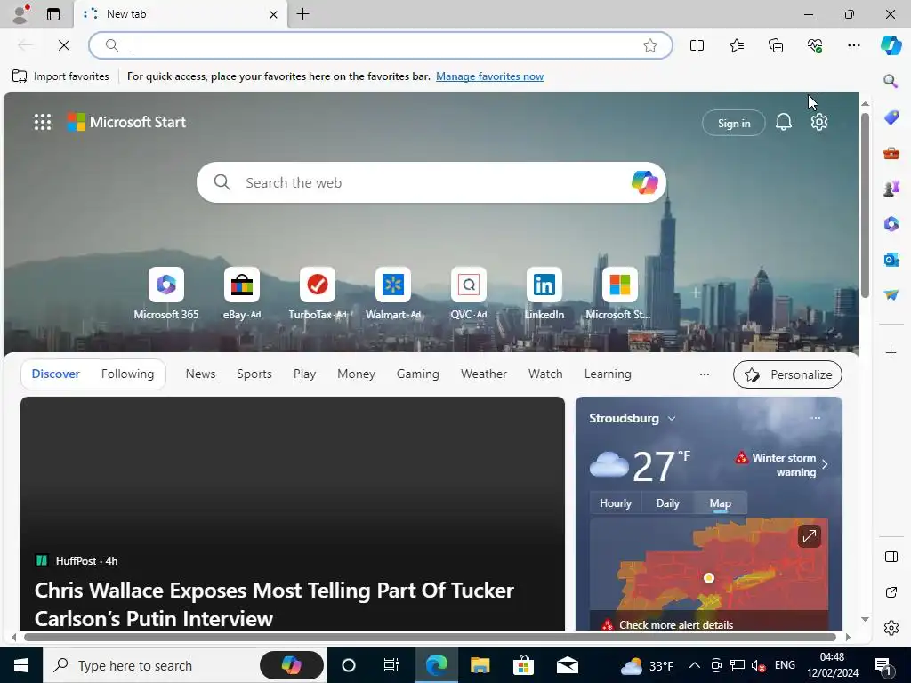Image resolution: width=911 pixels, height=683 pixels.
Task: Open the eBay quick link
Action: 242,293
